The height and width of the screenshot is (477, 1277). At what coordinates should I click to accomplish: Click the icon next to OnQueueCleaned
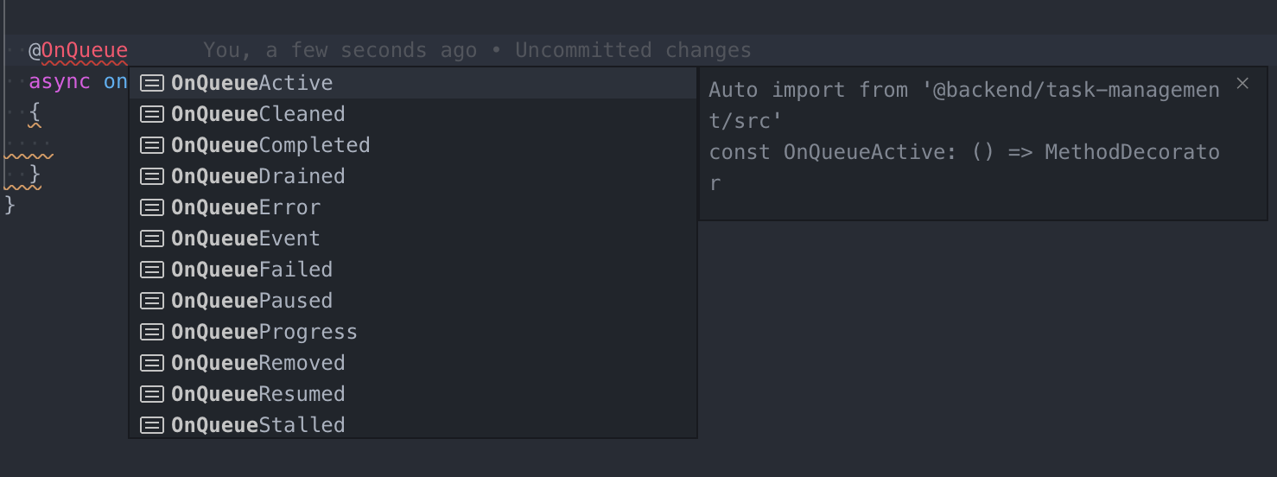(152, 114)
